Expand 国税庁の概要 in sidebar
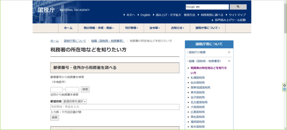 pyautogui.click(x=197, y=52)
